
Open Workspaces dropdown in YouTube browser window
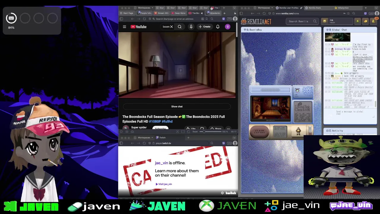[144, 8]
